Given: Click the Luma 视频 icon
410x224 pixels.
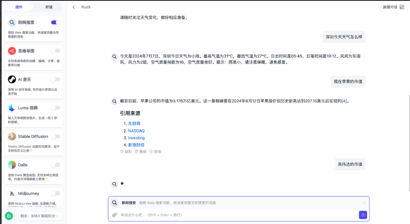Looking at the screenshot, I should tap(12, 108).
